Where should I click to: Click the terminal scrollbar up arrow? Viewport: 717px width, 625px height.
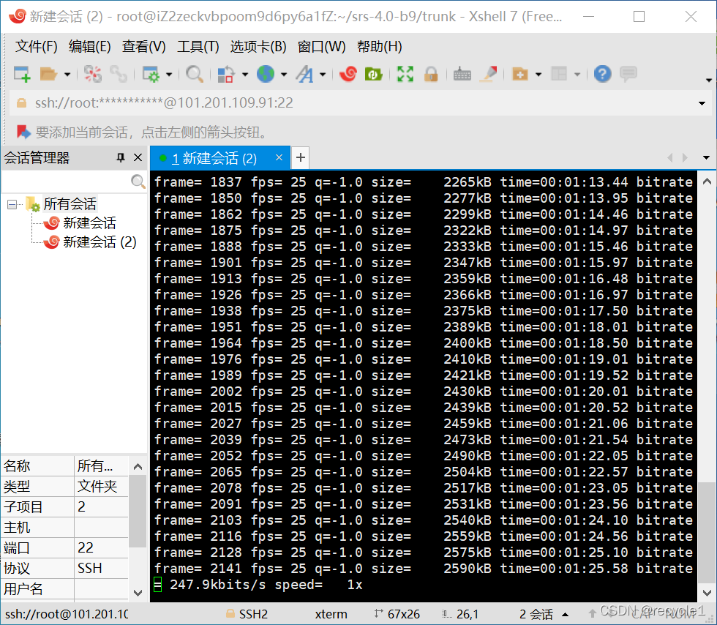pyautogui.click(x=707, y=181)
